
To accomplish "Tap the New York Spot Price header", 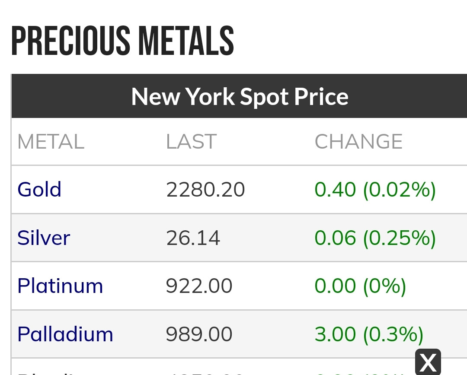I will [x=240, y=96].
